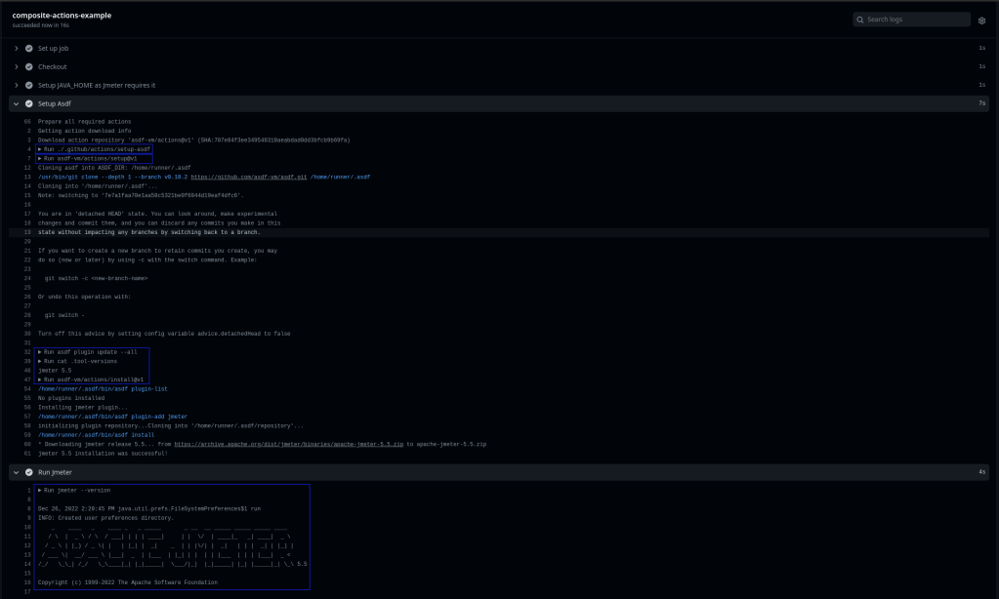This screenshot has height=599, width=999.
Task: Click the success icon on the Run jmeter step
Action: coord(28,472)
